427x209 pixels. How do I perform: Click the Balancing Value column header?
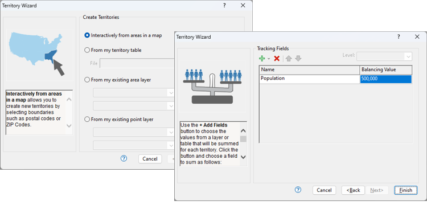pyautogui.click(x=386, y=69)
